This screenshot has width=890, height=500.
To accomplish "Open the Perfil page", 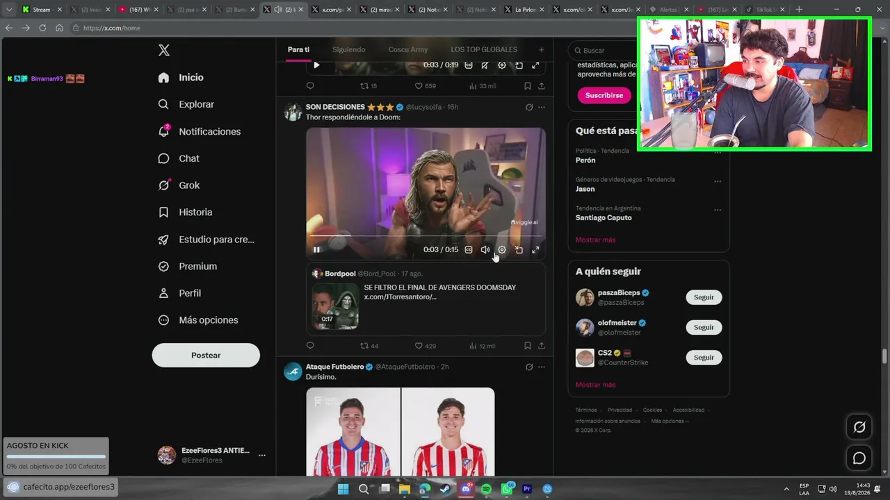I will point(179,293).
